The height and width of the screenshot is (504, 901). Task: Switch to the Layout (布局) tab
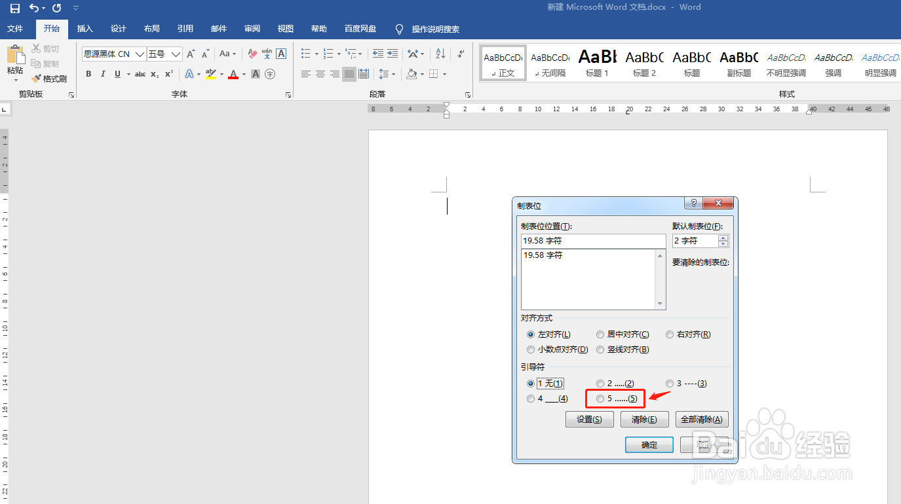pos(152,29)
